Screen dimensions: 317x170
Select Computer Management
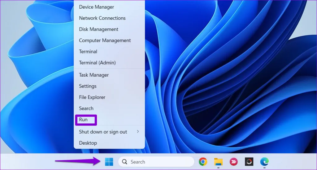pyautogui.click(x=105, y=40)
